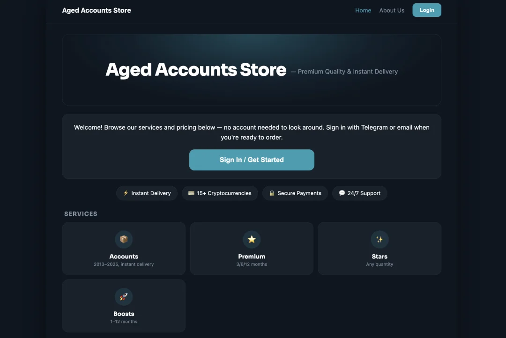Image resolution: width=506 pixels, height=338 pixels.
Task: Click the Login button in header
Action: click(x=427, y=10)
